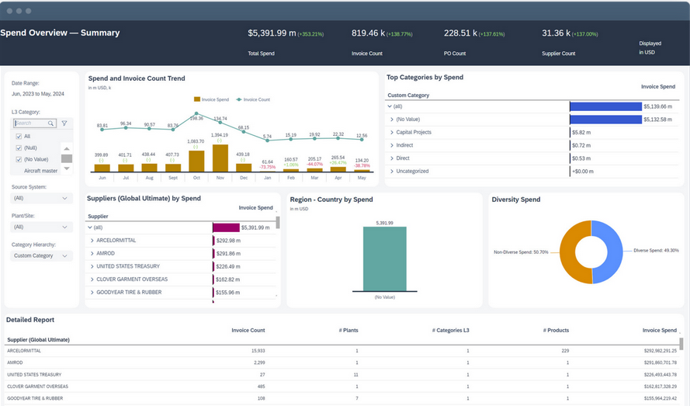Expand the ARCELORMITTAL supplier row
The image size is (690, 406).
point(92,241)
